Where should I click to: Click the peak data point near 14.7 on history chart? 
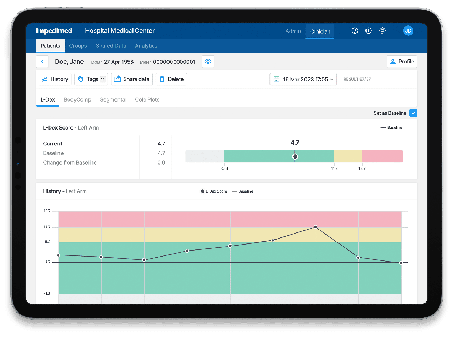coord(316,227)
